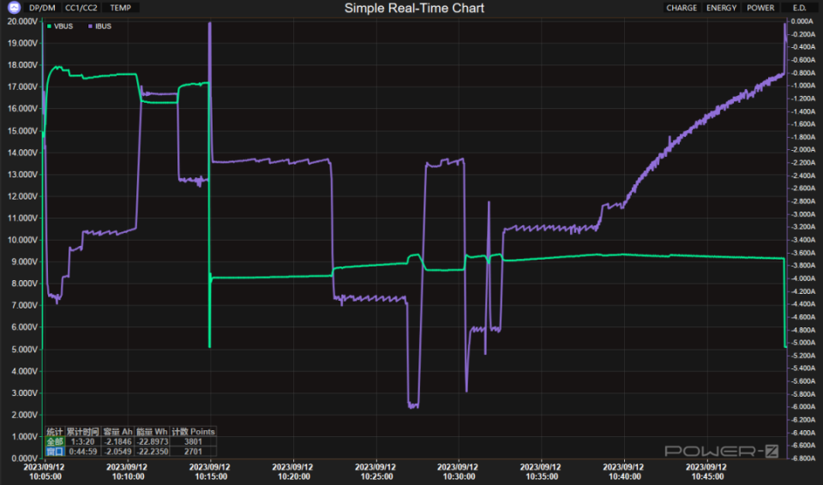Click the 0.000A label on the current axis
823x485 pixels.
click(x=802, y=21)
